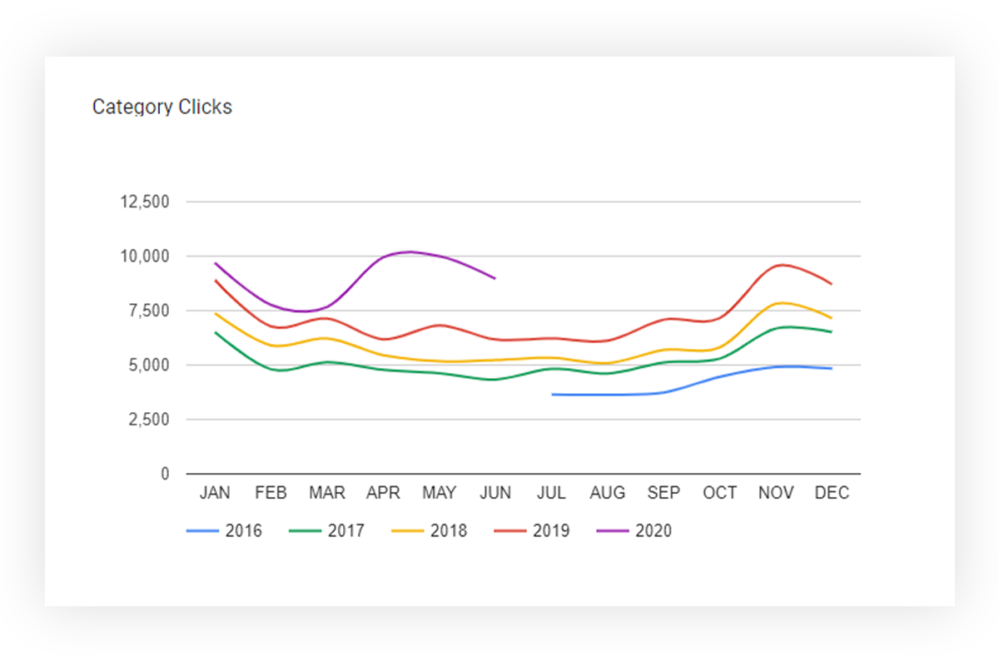The image size is (999, 667).
Task: Click the 2,500 y-axis tick label
Action: 150,420
